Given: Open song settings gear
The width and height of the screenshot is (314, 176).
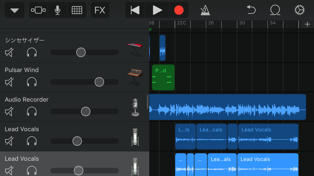Looking at the screenshot, I should [299, 10].
